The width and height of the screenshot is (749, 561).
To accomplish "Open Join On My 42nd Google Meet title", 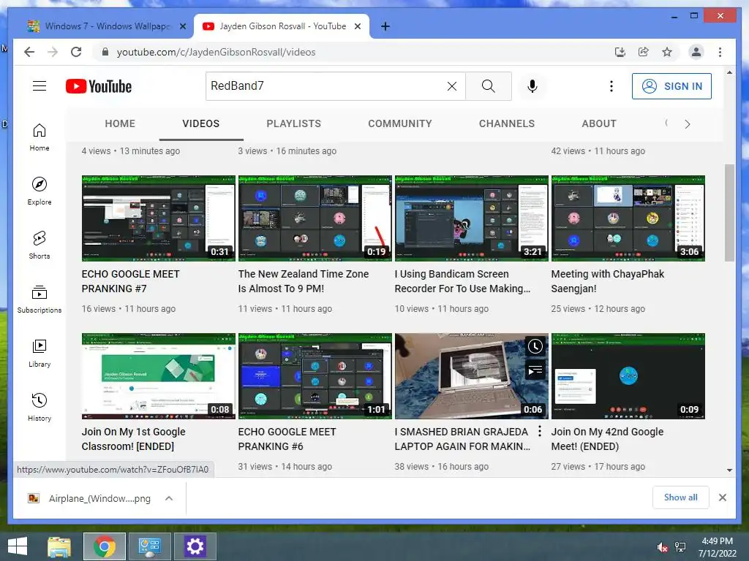I will [x=607, y=439].
